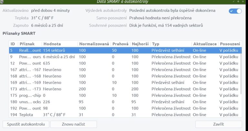The image size is (248, 131).
Task: Select row with '154 sektorů' value
Action: (x=125, y=50)
